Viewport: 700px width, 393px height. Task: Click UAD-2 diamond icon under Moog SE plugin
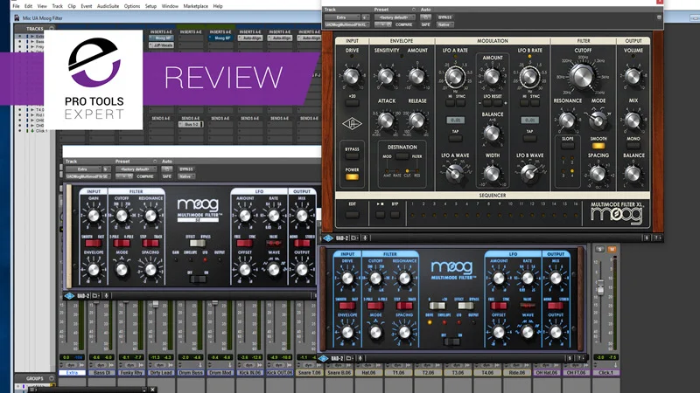pyautogui.click(x=69, y=295)
